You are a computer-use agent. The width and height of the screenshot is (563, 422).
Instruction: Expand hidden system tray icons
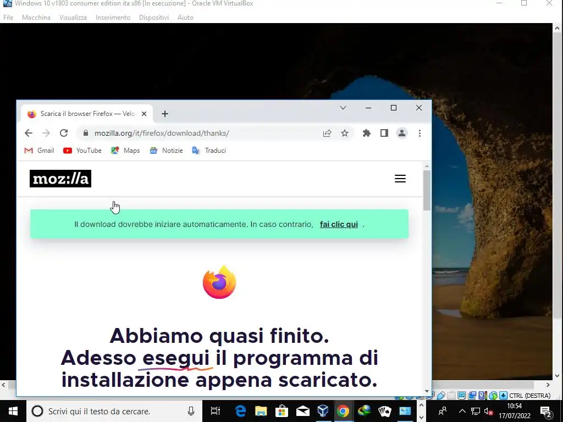coord(462,411)
